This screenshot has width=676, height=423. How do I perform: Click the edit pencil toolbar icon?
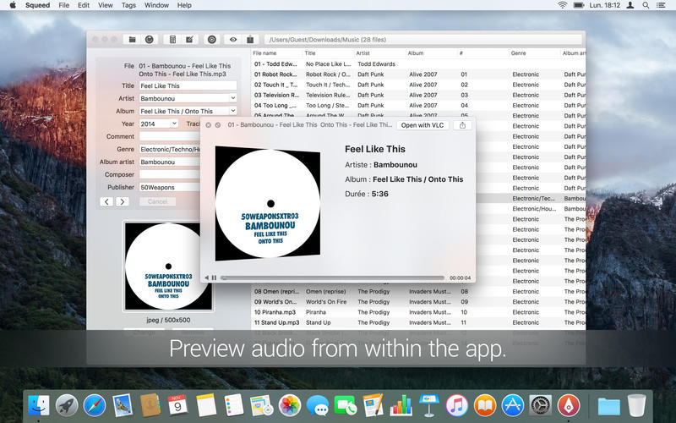(x=189, y=39)
